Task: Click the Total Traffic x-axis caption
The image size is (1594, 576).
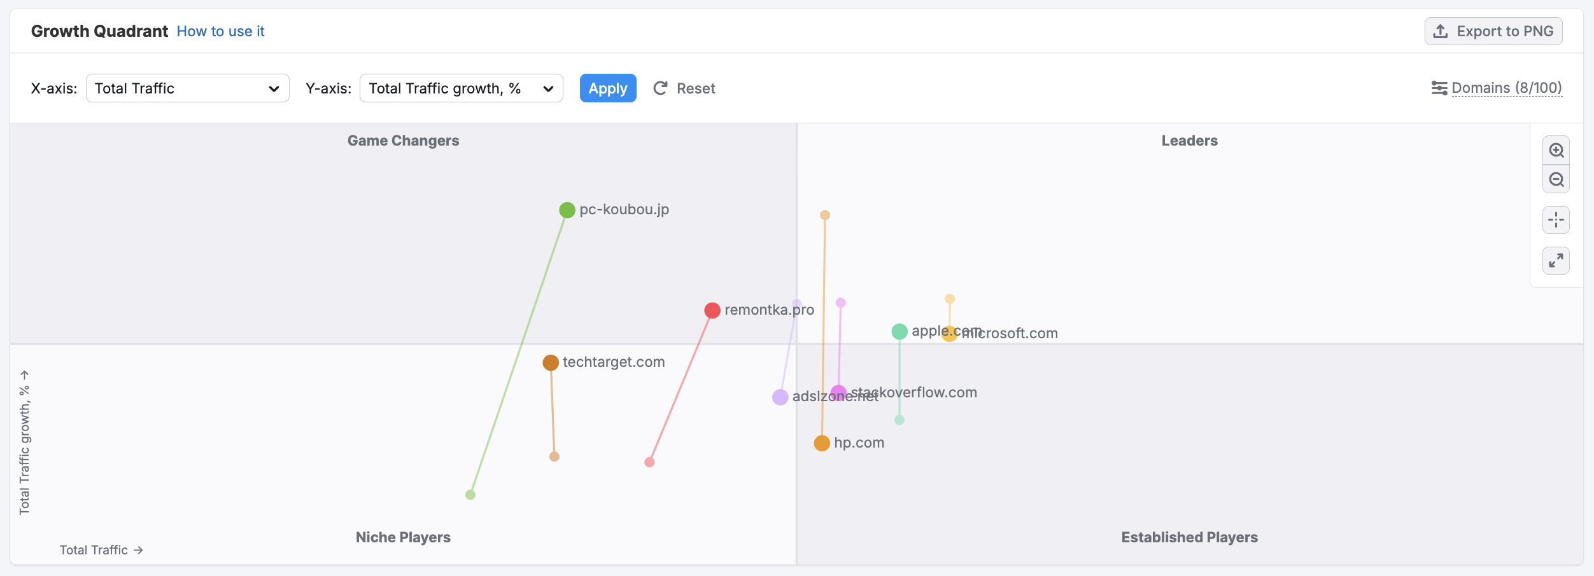Action: (x=101, y=550)
